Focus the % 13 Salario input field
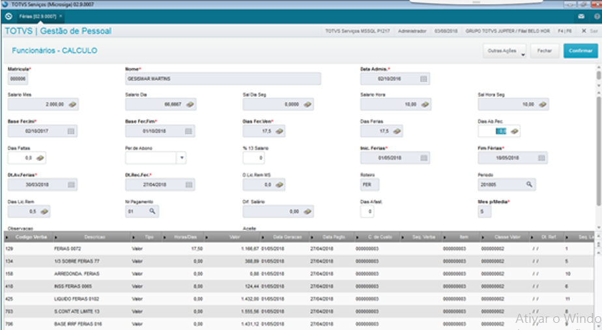This screenshot has height=330, width=602. (x=253, y=158)
